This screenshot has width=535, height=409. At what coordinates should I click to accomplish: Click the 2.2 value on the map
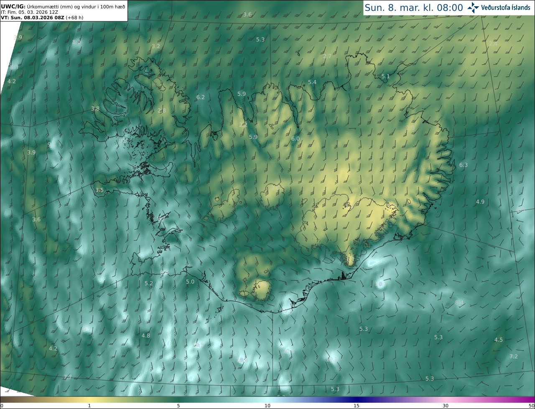tap(243, 125)
